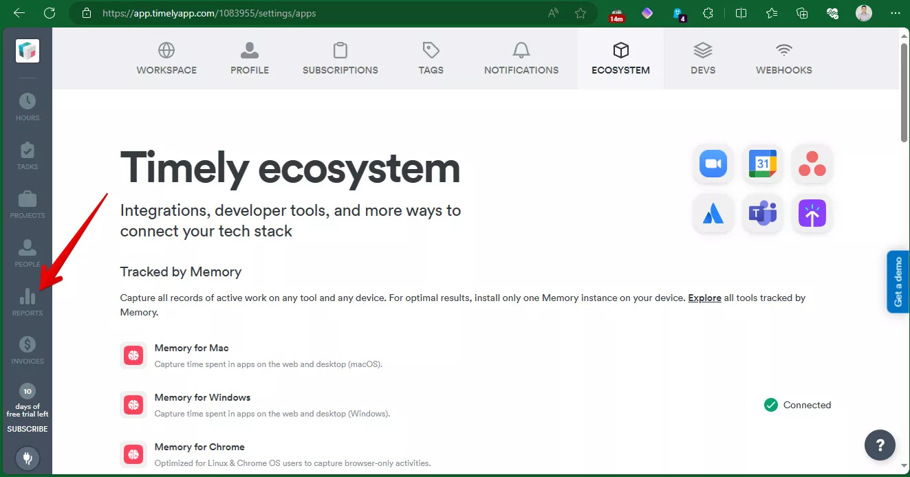This screenshot has width=910, height=477.
Task: Click the Connected status for Windows
Action: (x=798, y=405)
